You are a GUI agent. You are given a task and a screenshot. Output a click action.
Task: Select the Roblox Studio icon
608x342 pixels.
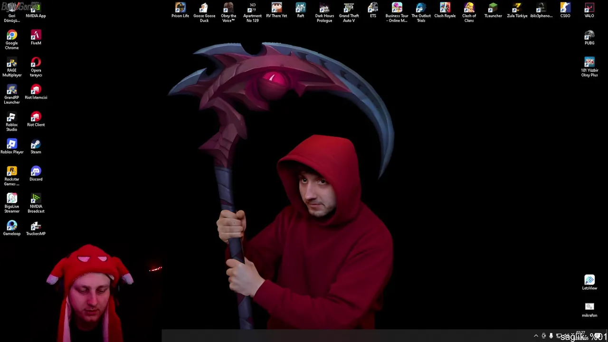coord(12,122)
